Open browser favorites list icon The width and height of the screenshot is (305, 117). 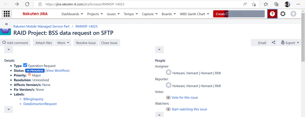[266, 4]
